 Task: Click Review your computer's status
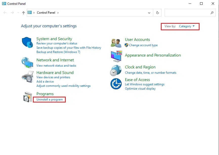57,43
